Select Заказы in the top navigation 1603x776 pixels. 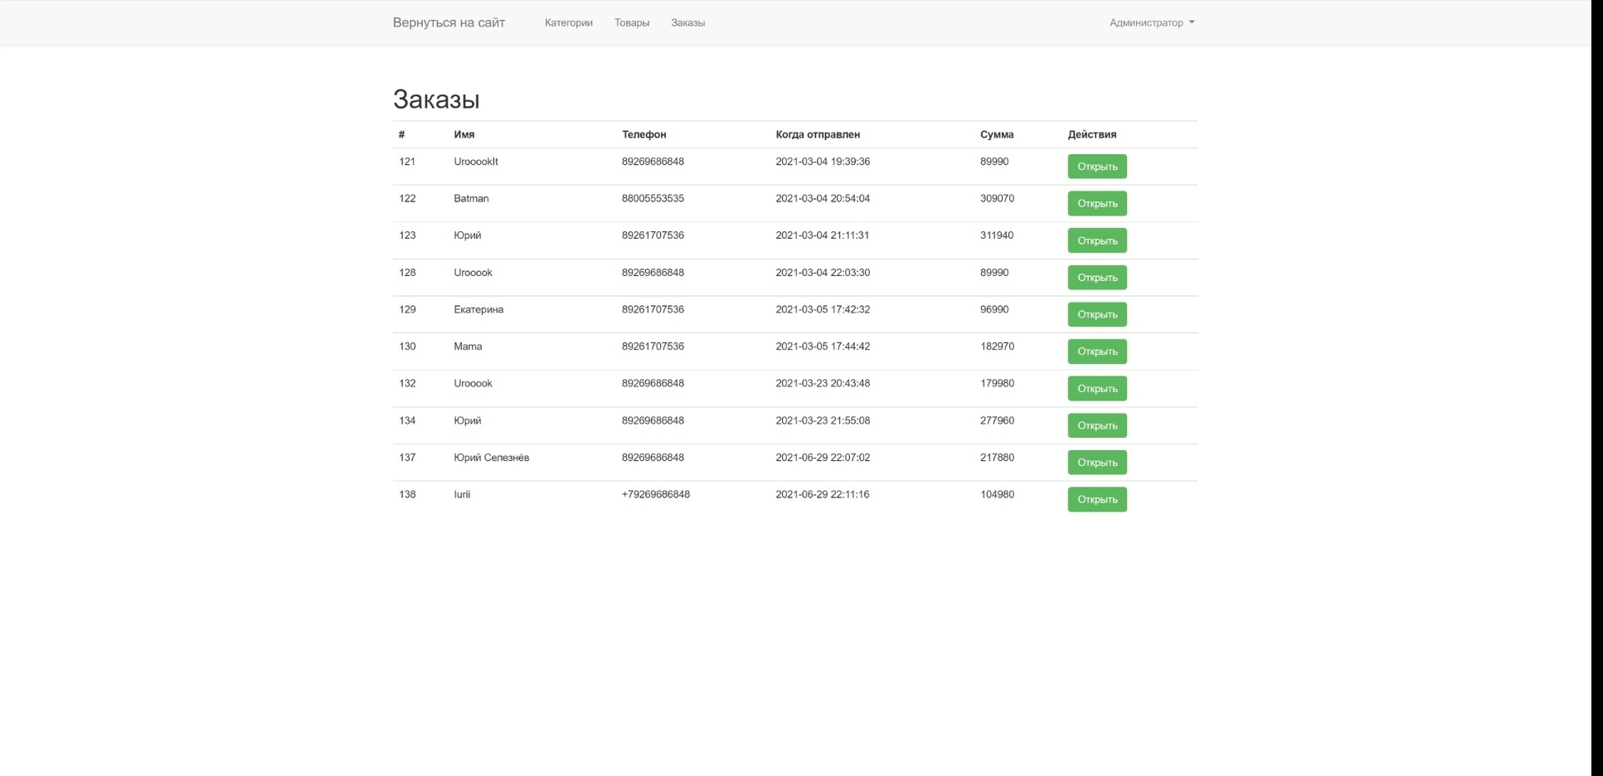click(687, 22)
